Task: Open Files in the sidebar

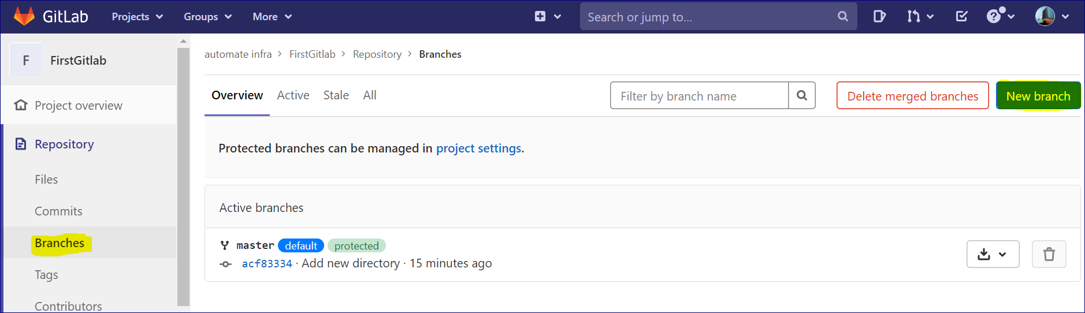Action: click(x=46, y=180)
